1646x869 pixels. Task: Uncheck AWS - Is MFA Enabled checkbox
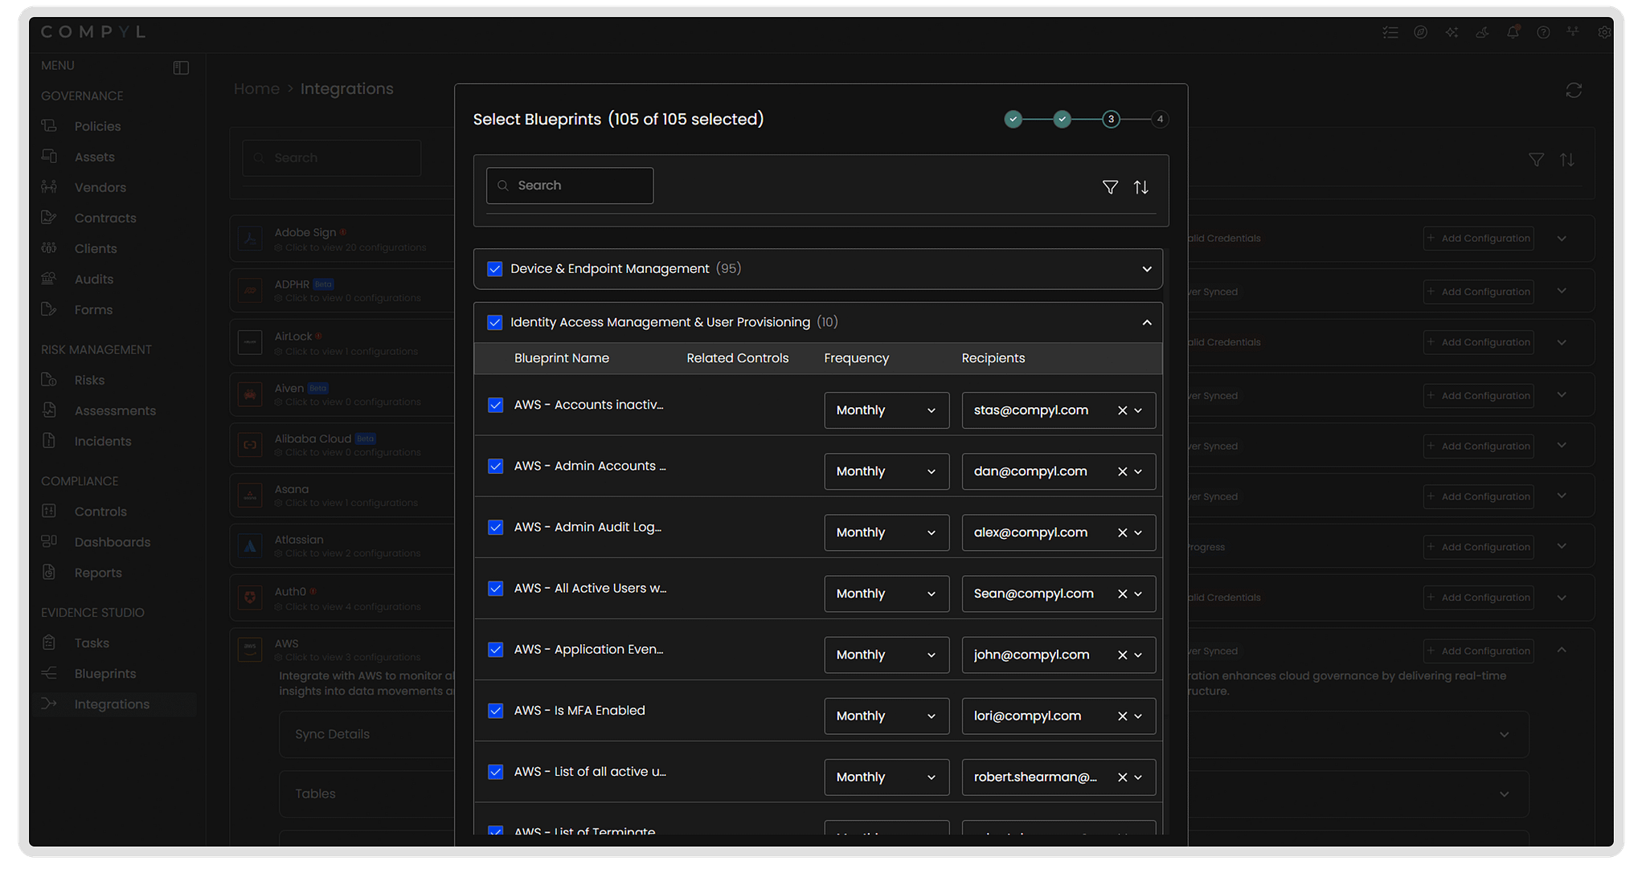click(496, 711)
